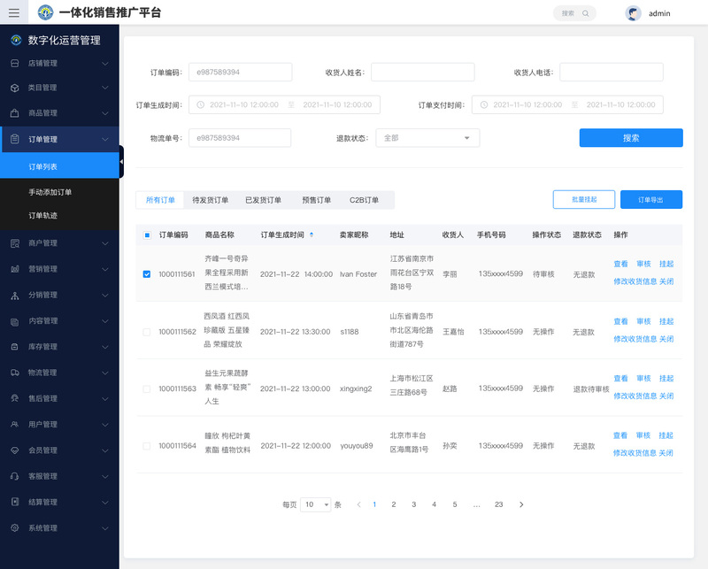Switch to 所有订单 tab
The height and width of the screenshot is (569, 708).
pos(160,200)
